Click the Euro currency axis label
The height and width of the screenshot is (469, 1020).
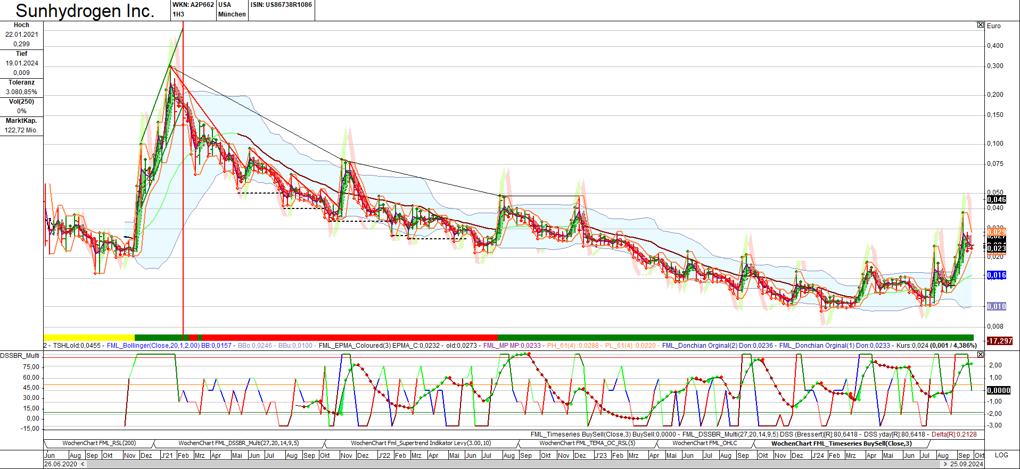pos(994,26)
